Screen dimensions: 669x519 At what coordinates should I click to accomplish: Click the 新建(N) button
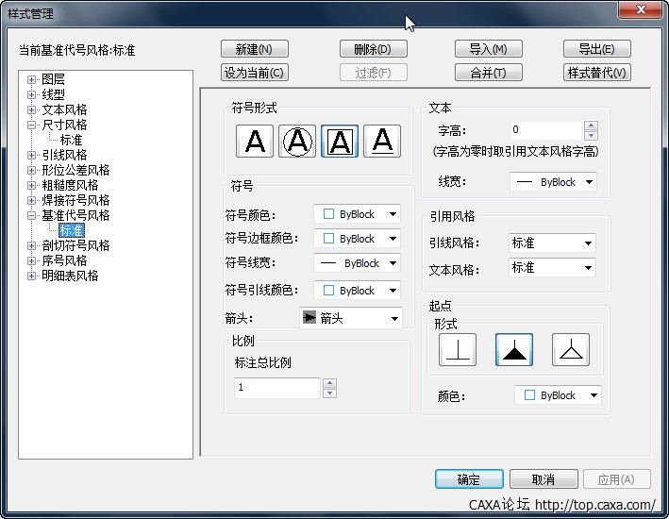pyautogui.click(x=254, y=49)
